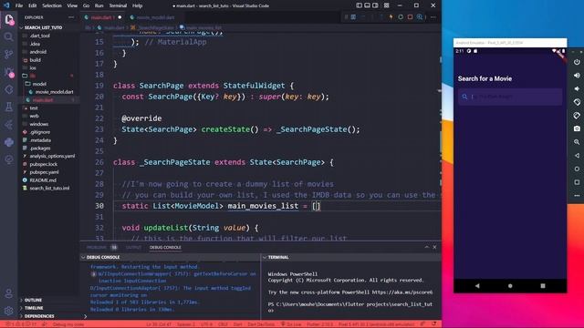Toggle panel layout icon in title bar
The width and height of the screenshot is (584, 328).
pos(367,5)
